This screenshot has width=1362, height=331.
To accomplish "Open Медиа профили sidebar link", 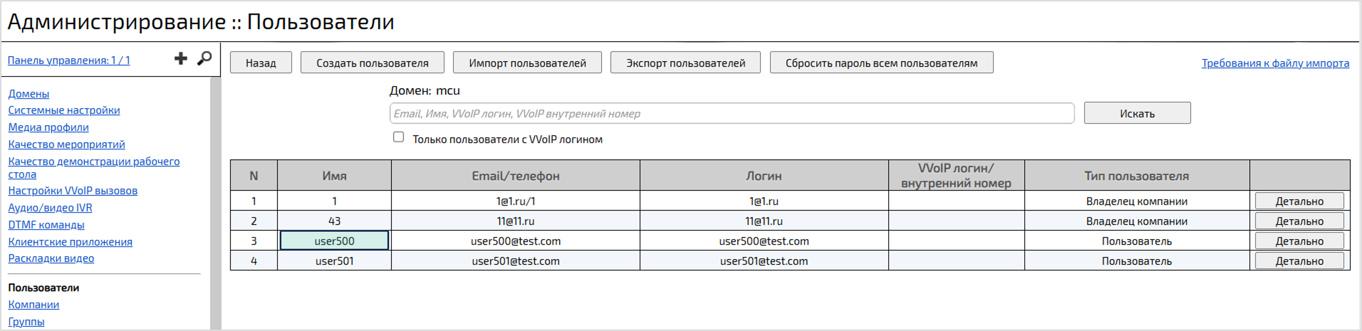I will coord(49,127).
